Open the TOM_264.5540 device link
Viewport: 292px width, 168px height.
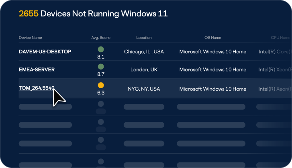tap(37, 89)
